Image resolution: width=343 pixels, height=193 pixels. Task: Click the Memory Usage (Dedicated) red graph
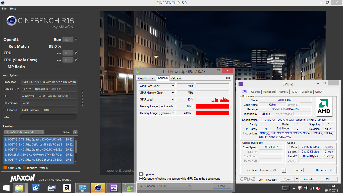click(x=212, y=106)
